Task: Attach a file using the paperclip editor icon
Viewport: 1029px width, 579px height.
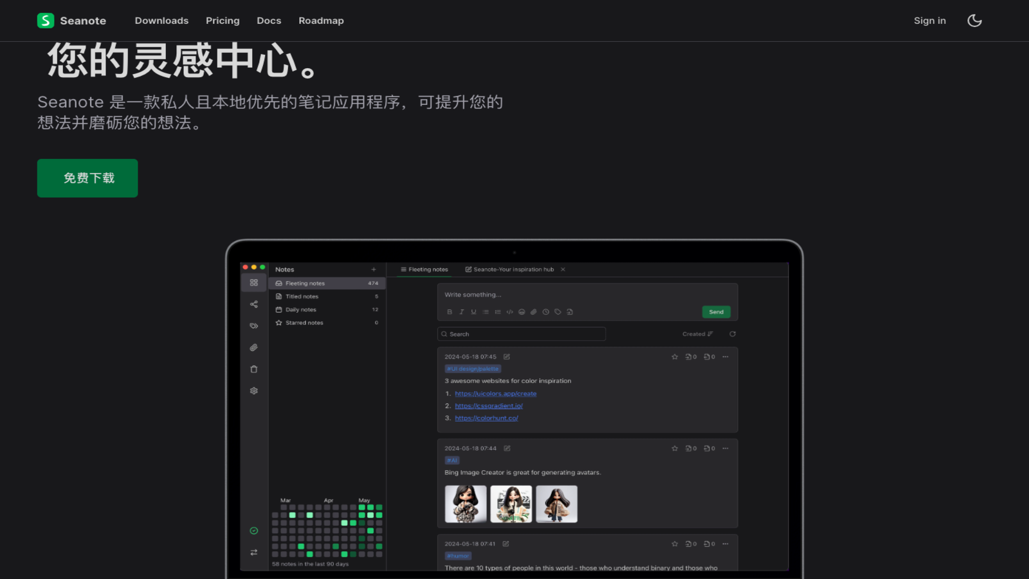Action: pyautogui.click(x=533, y=312)
